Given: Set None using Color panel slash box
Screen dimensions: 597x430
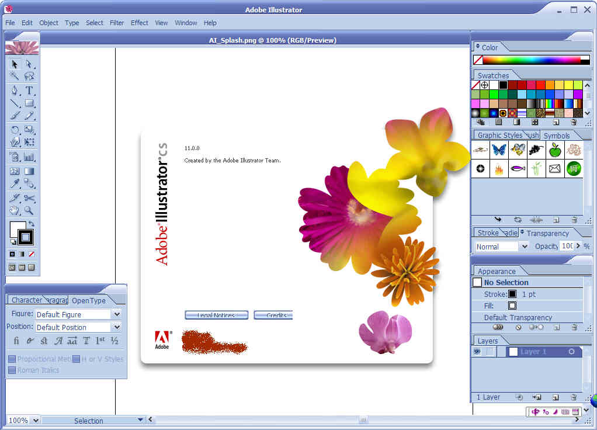Looking at the screenshot, I should tap(478, 60).
